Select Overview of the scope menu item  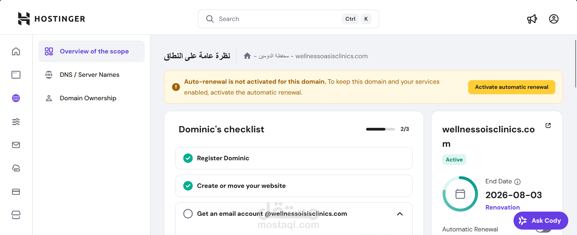(91, 51)
